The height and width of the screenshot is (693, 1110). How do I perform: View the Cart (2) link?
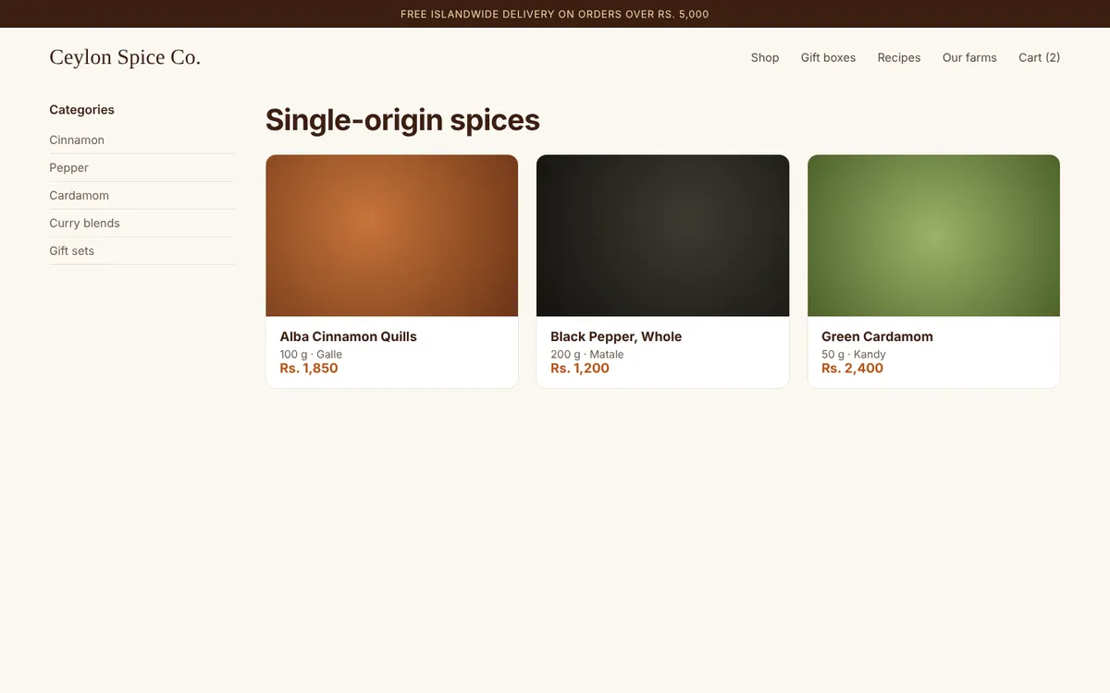click(x=1039, y=57)
